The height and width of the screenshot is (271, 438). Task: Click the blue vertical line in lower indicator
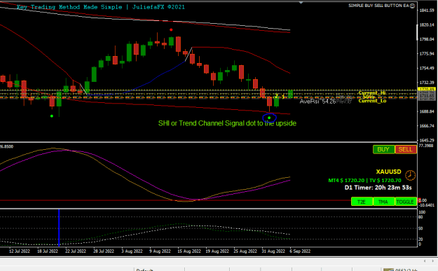59,228
